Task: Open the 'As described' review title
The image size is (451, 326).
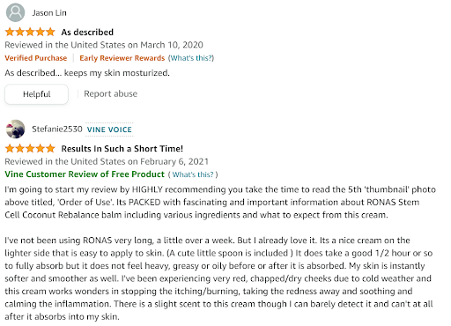Action: pyautogui.click(x=87, y=32)
